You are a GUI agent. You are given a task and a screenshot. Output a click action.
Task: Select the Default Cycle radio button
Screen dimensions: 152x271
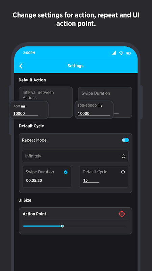[123, 172]
